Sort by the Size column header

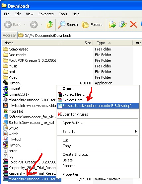click(77, 43)
